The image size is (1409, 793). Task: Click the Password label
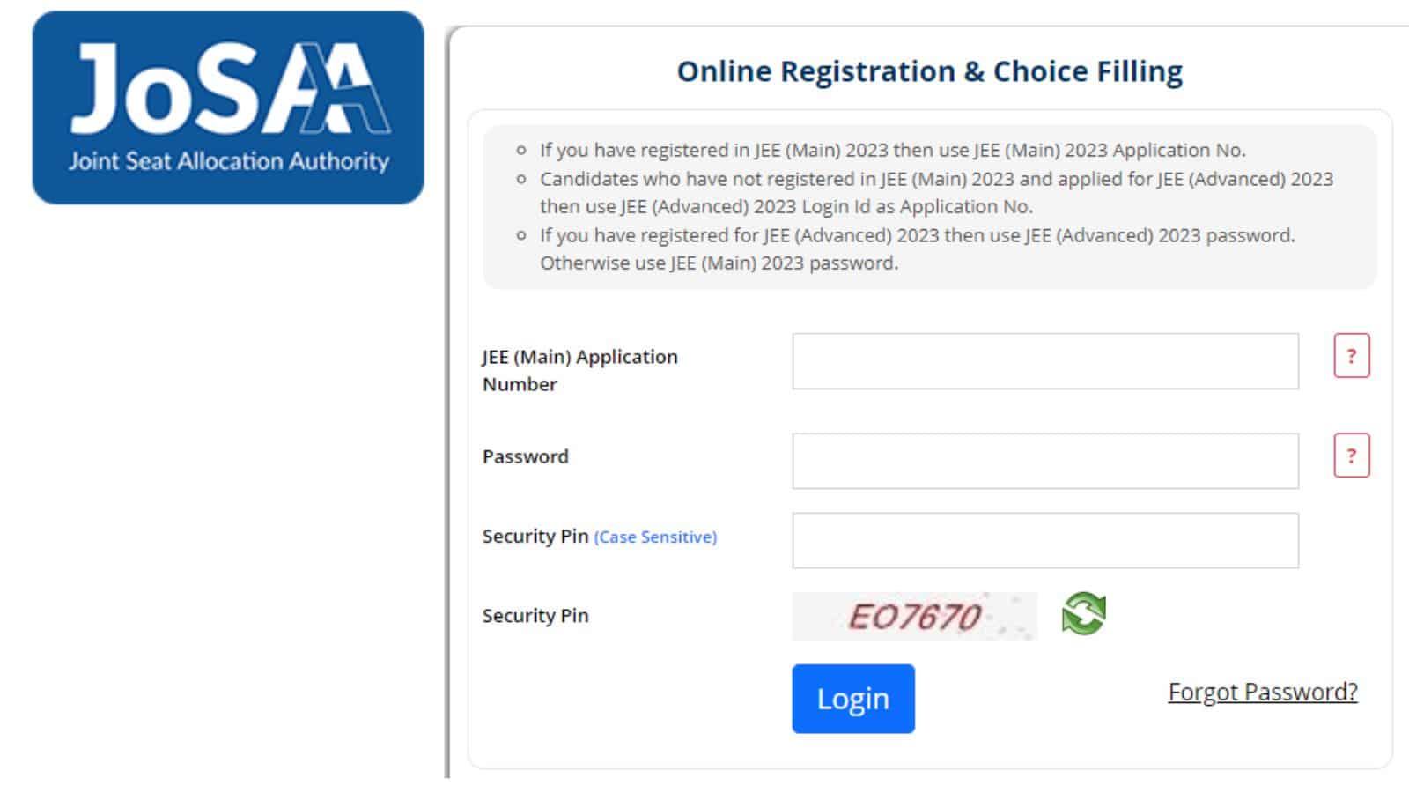pos(526,456)
